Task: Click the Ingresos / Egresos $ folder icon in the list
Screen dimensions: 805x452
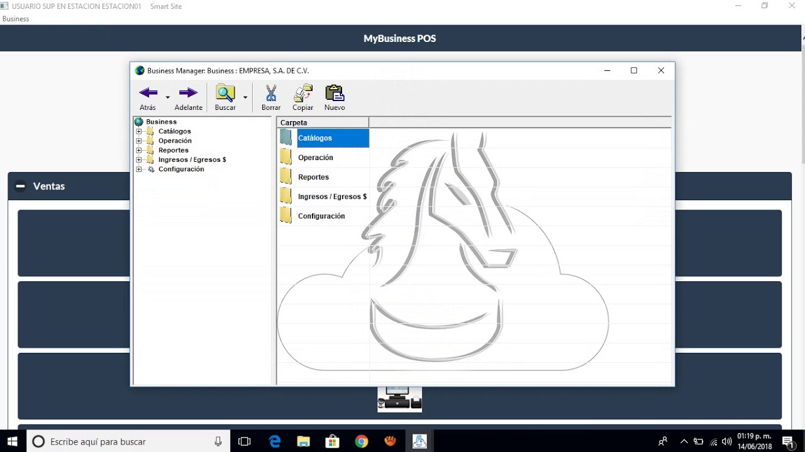Action: [286, 196]
